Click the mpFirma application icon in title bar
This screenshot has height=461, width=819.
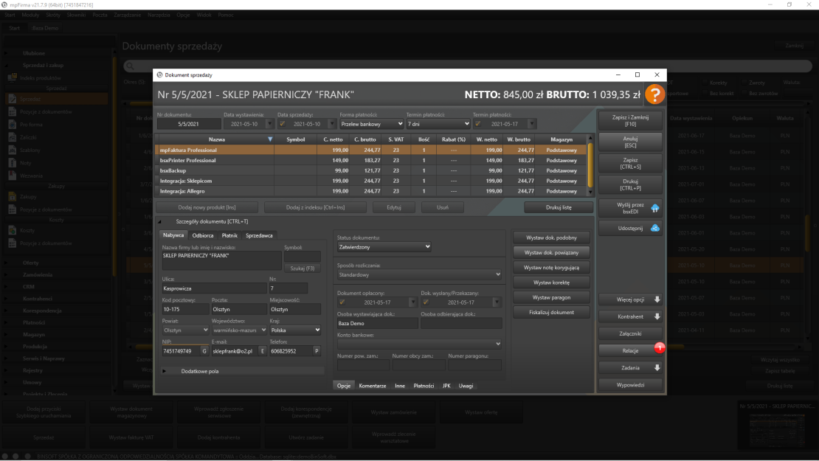[x=4, y=4]
